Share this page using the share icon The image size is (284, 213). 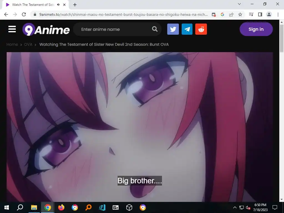coord(231,14)
